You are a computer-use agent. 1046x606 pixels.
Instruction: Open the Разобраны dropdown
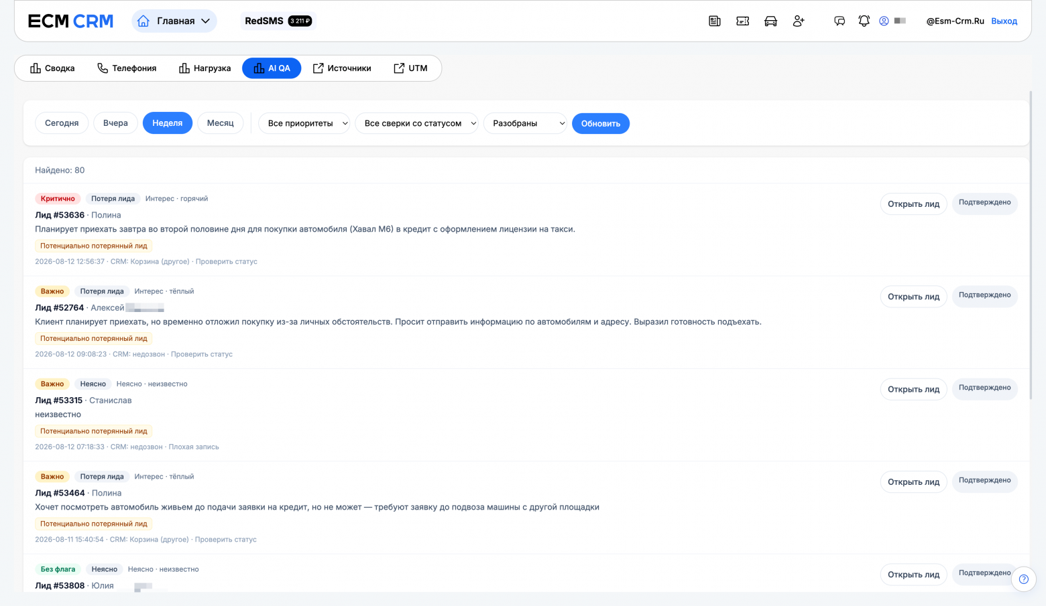pyautogui.click(x=525, y=123)
